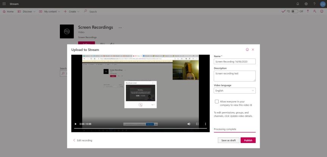Click Save as draft
Screen dimensions: 327x157
228,140
